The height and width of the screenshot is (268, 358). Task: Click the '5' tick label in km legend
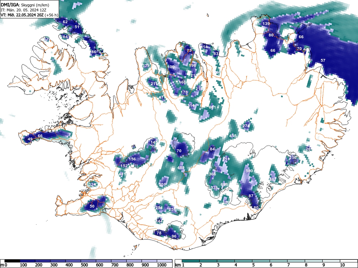[x=253, y=265]
